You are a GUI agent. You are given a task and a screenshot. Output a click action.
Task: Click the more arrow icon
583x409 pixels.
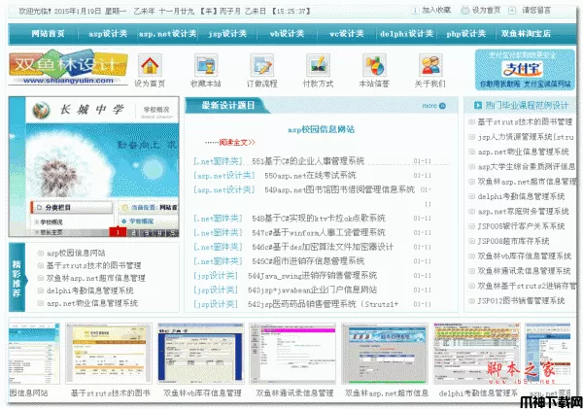(442, 106)
